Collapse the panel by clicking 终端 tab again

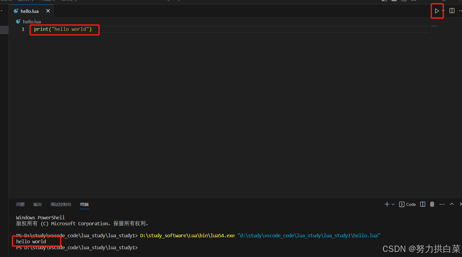pyautogui.click(x=84, y=204)
